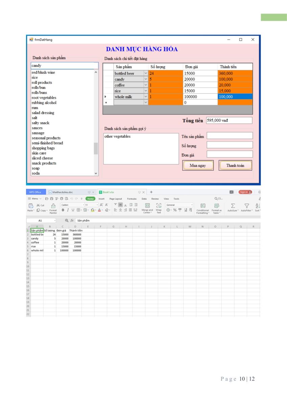Click the AutoFilter funnel icon

pyautogui.click(x=247, y=206)
